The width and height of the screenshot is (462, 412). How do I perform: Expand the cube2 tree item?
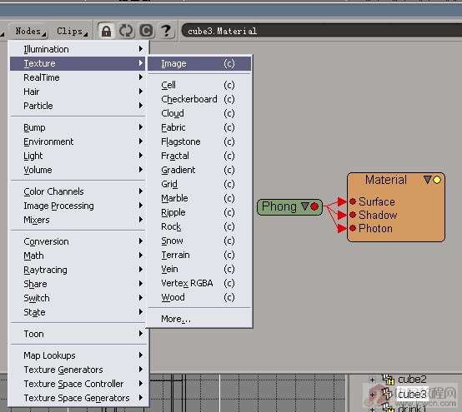(372, 380)
